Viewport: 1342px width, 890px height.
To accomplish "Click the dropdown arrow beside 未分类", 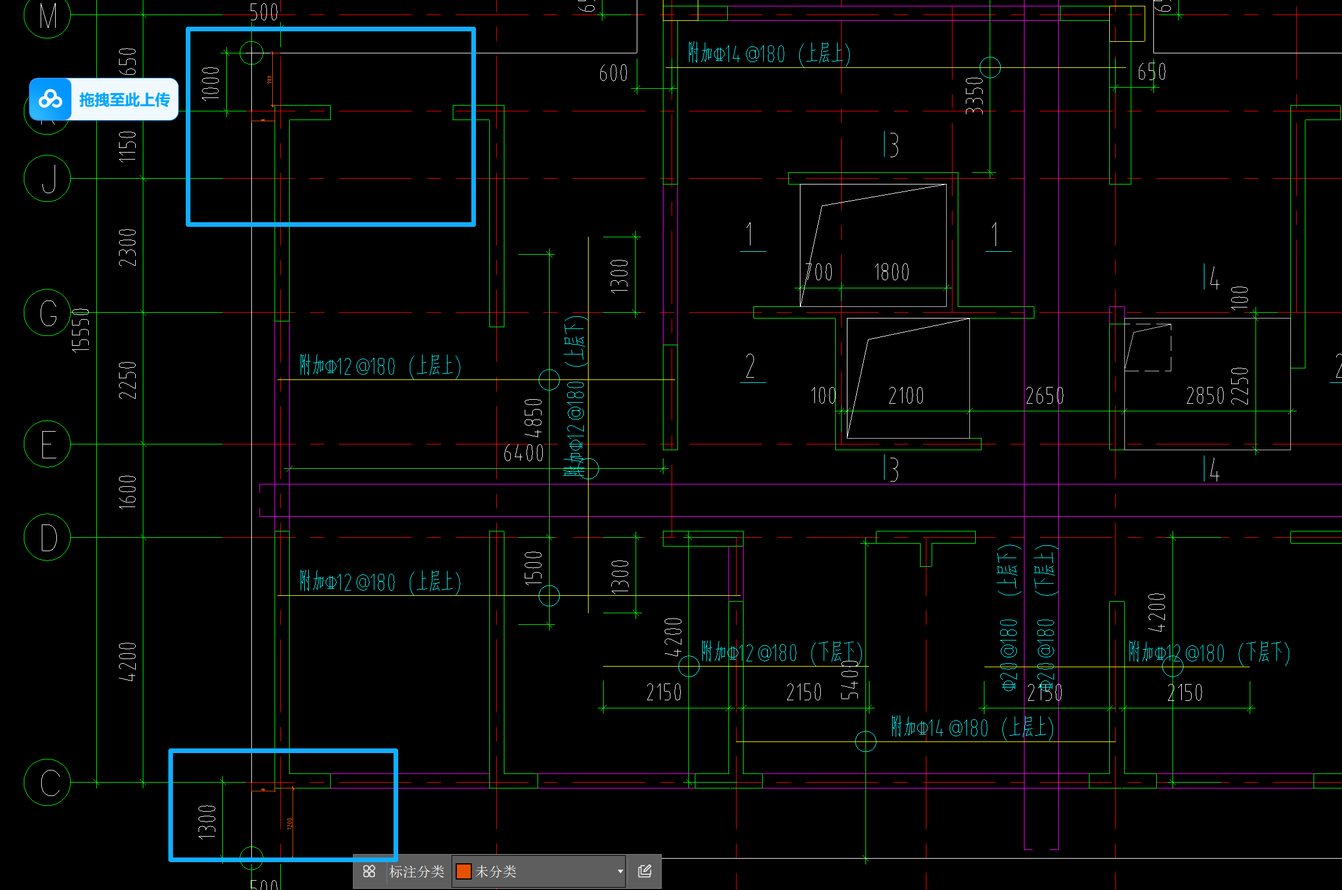I will [x=620, y=871].
